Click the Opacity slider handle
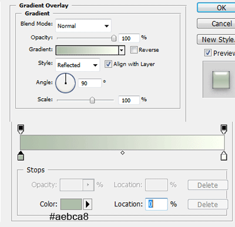Screen dimensions: 235x227 (114, 38)
